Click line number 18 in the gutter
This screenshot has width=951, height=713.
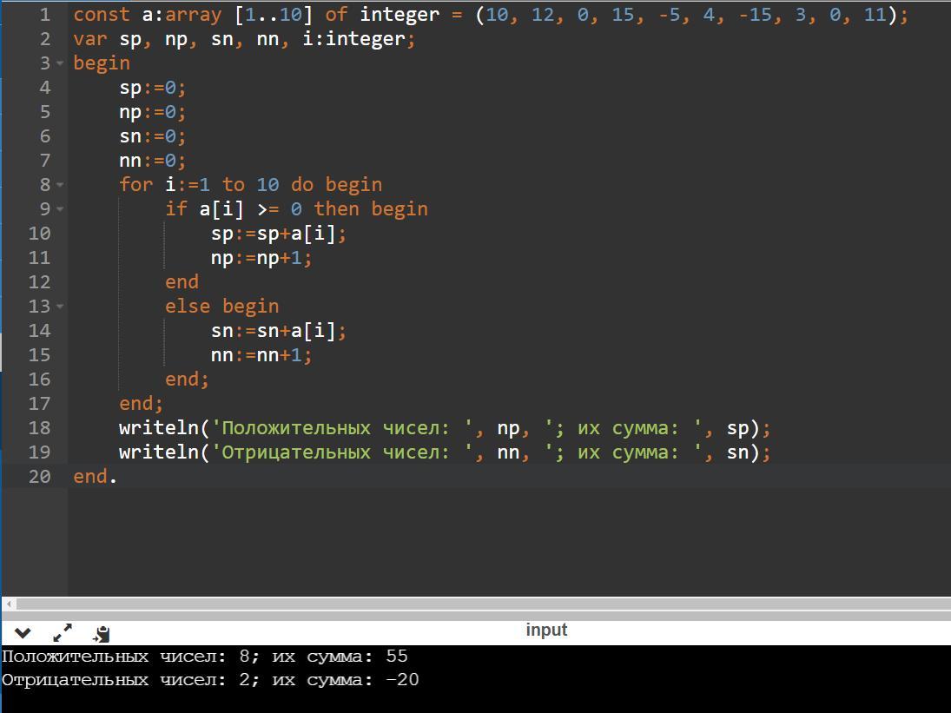pos(39,428)
